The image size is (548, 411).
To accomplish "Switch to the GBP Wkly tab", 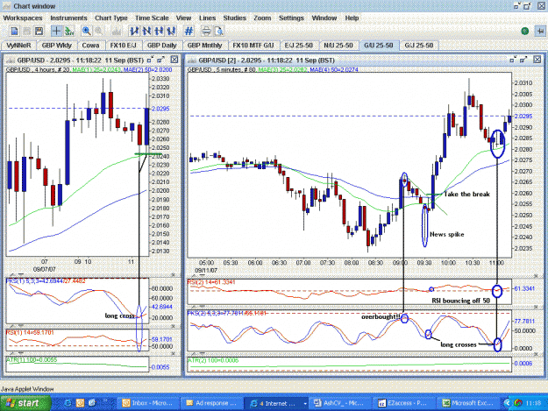I will coord(57,46).
